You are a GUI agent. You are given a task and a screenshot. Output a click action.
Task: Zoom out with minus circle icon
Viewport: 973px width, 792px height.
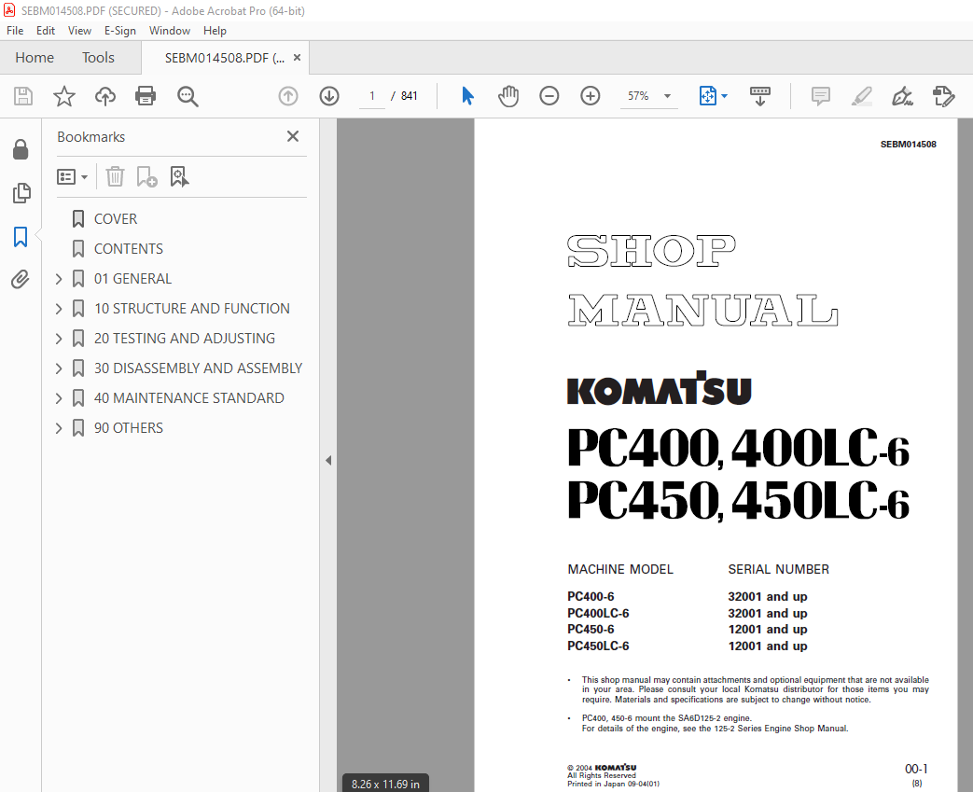tap(549, 96)
